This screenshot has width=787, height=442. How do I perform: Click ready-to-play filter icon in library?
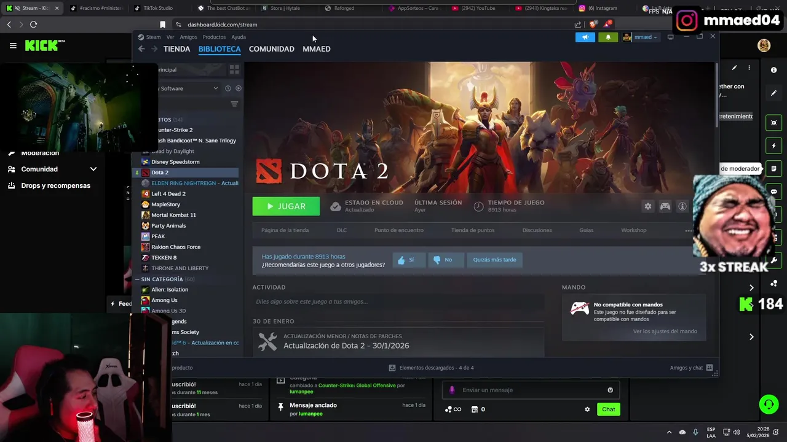[x=239, y=88]
